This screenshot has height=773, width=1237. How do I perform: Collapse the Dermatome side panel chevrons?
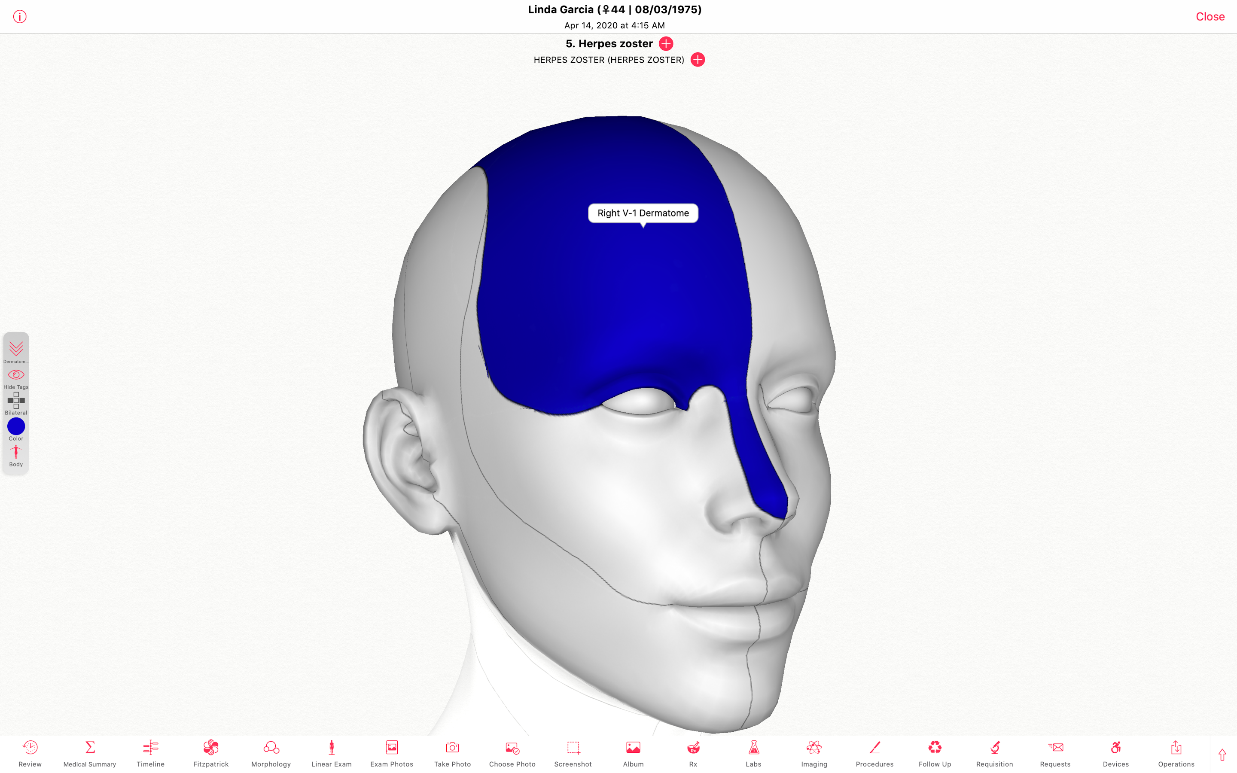(x=16, y=351)
